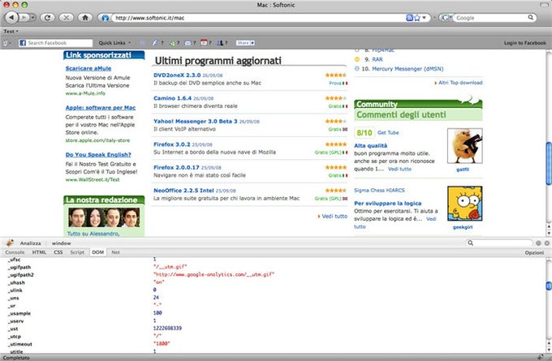Click the softonic.it address bar field
The height and width of the screenshot is (361, 552).
point(259,18)
